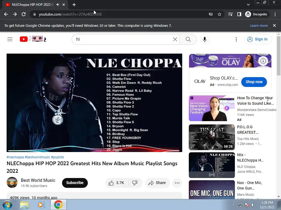This screenshot has width=281, height=210.
Task: Open Nas - One Mic video title
Action: coord(249,185)
